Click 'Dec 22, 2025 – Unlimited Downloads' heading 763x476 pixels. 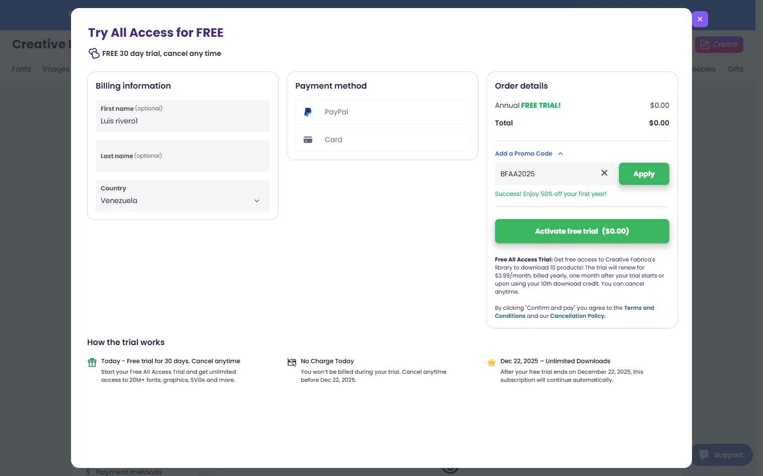click(x=555, y=361)
